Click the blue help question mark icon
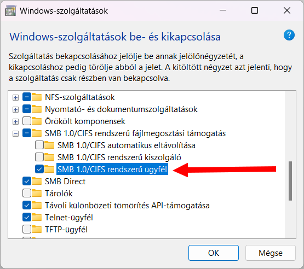 [x=289, y=35]
